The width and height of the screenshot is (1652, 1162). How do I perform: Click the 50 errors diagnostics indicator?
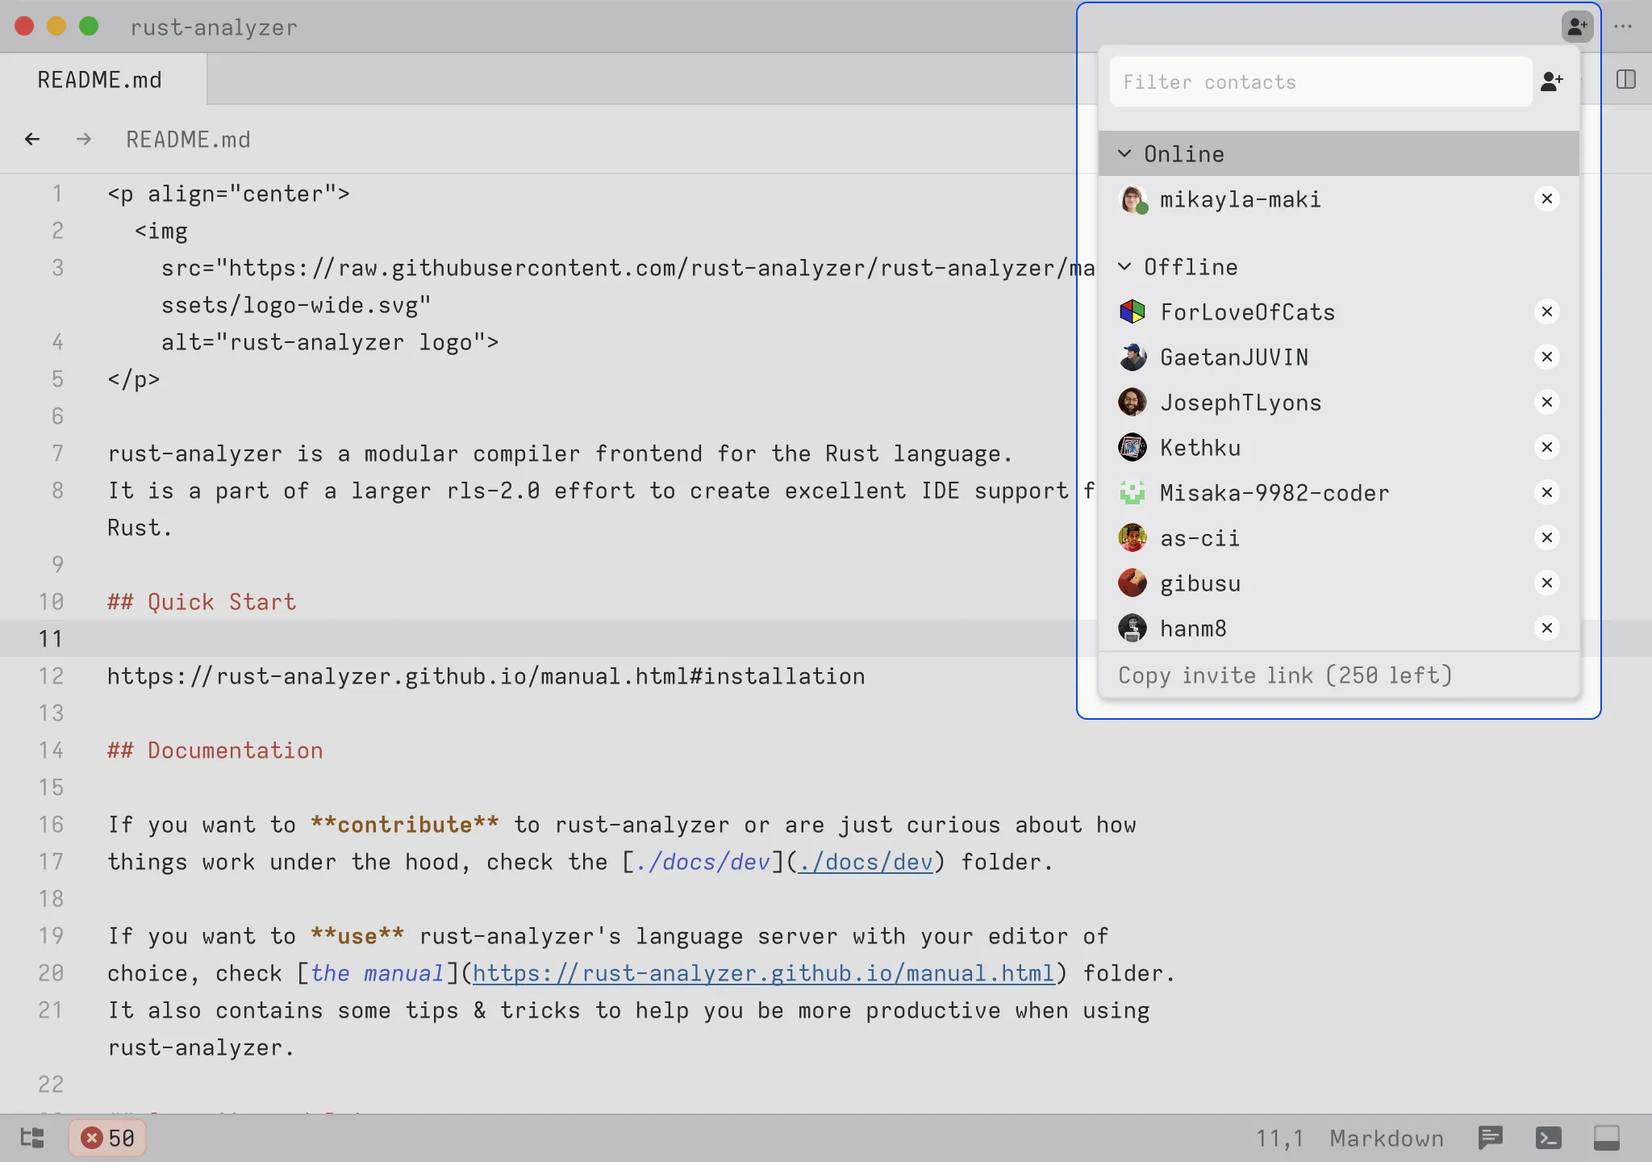(108, 1138)
